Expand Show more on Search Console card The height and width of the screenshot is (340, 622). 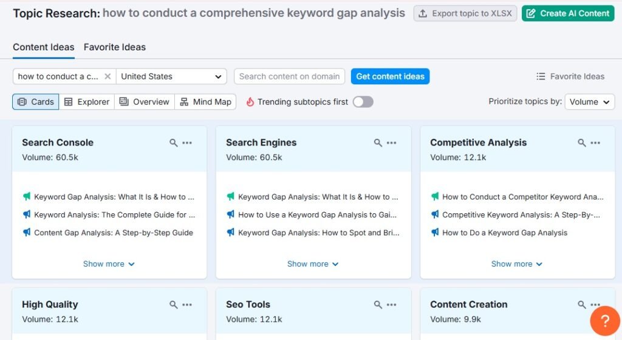point(109,264)
